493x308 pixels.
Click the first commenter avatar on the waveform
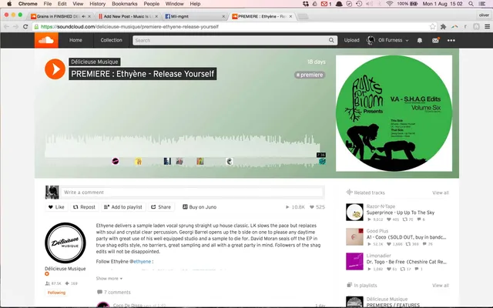[116, 161]
